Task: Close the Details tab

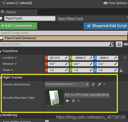Action: point(34,12)
